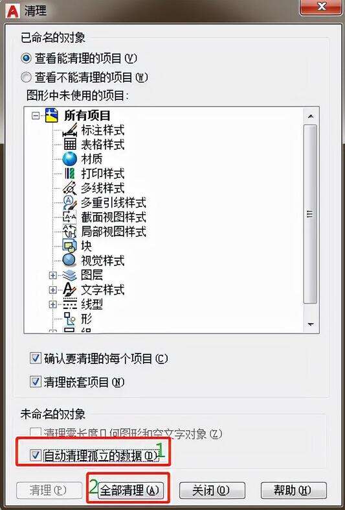Select the 截面视图样式 section view icon

(x=69, y=217)
